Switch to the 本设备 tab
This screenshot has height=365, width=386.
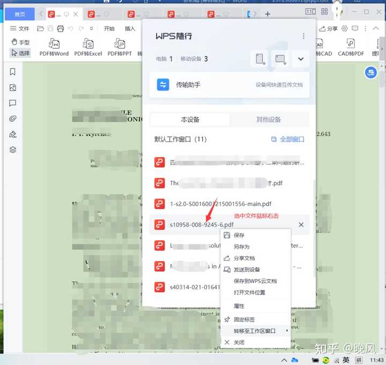190,120
